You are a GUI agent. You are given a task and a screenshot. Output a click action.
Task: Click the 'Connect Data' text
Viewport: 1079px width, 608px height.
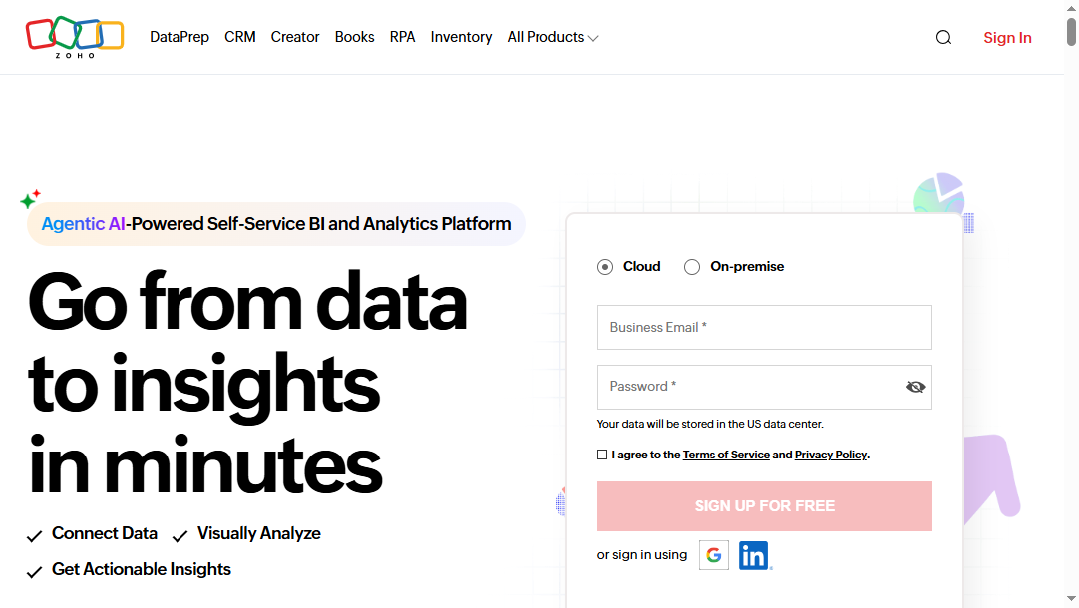tap(105, 533)
